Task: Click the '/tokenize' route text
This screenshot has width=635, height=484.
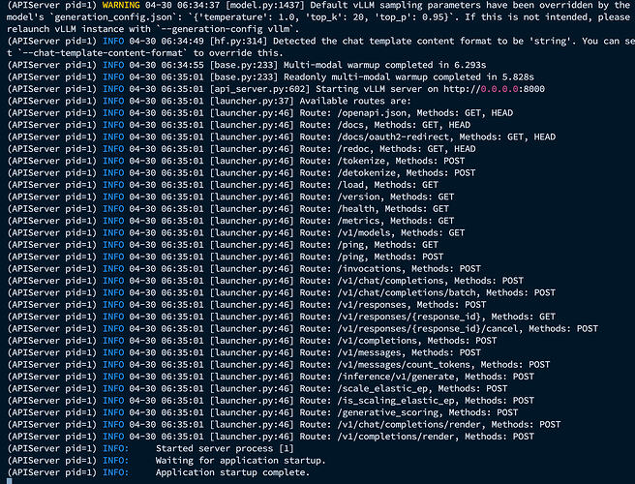Action: tap(361, 161)
